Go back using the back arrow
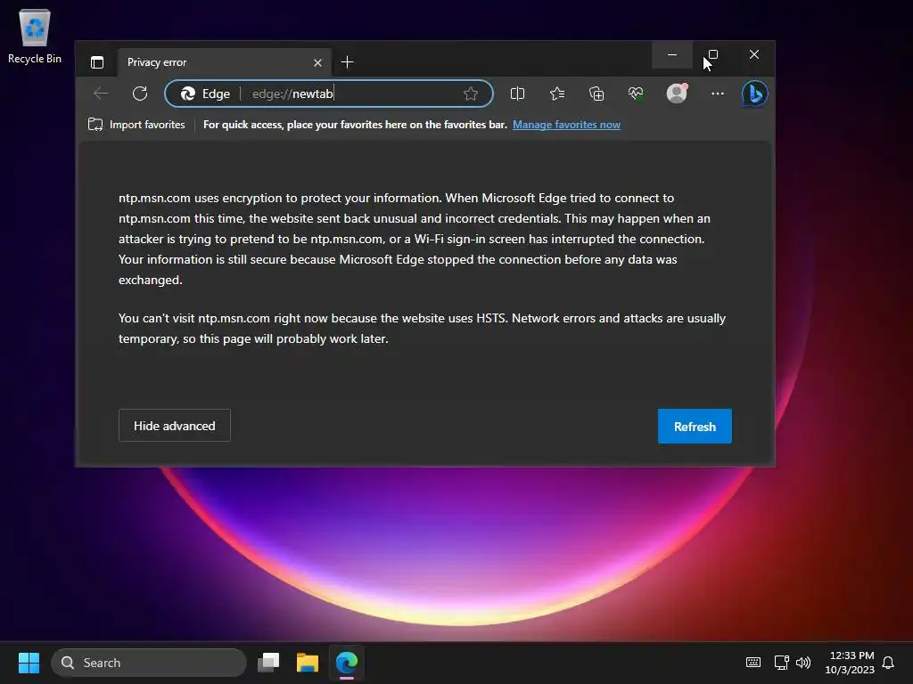The image size is (913, 684). (101, 94)
